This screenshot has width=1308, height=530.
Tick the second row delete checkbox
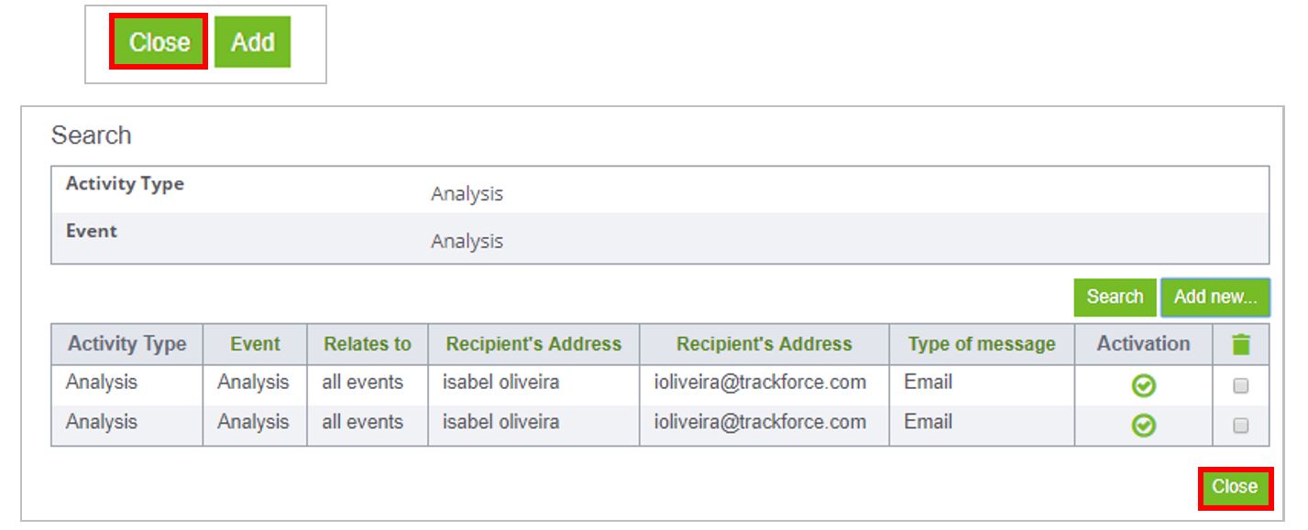[x=1240, y=425]
